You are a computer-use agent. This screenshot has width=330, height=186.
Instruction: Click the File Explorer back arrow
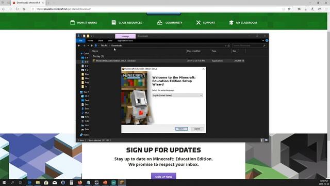79,45
